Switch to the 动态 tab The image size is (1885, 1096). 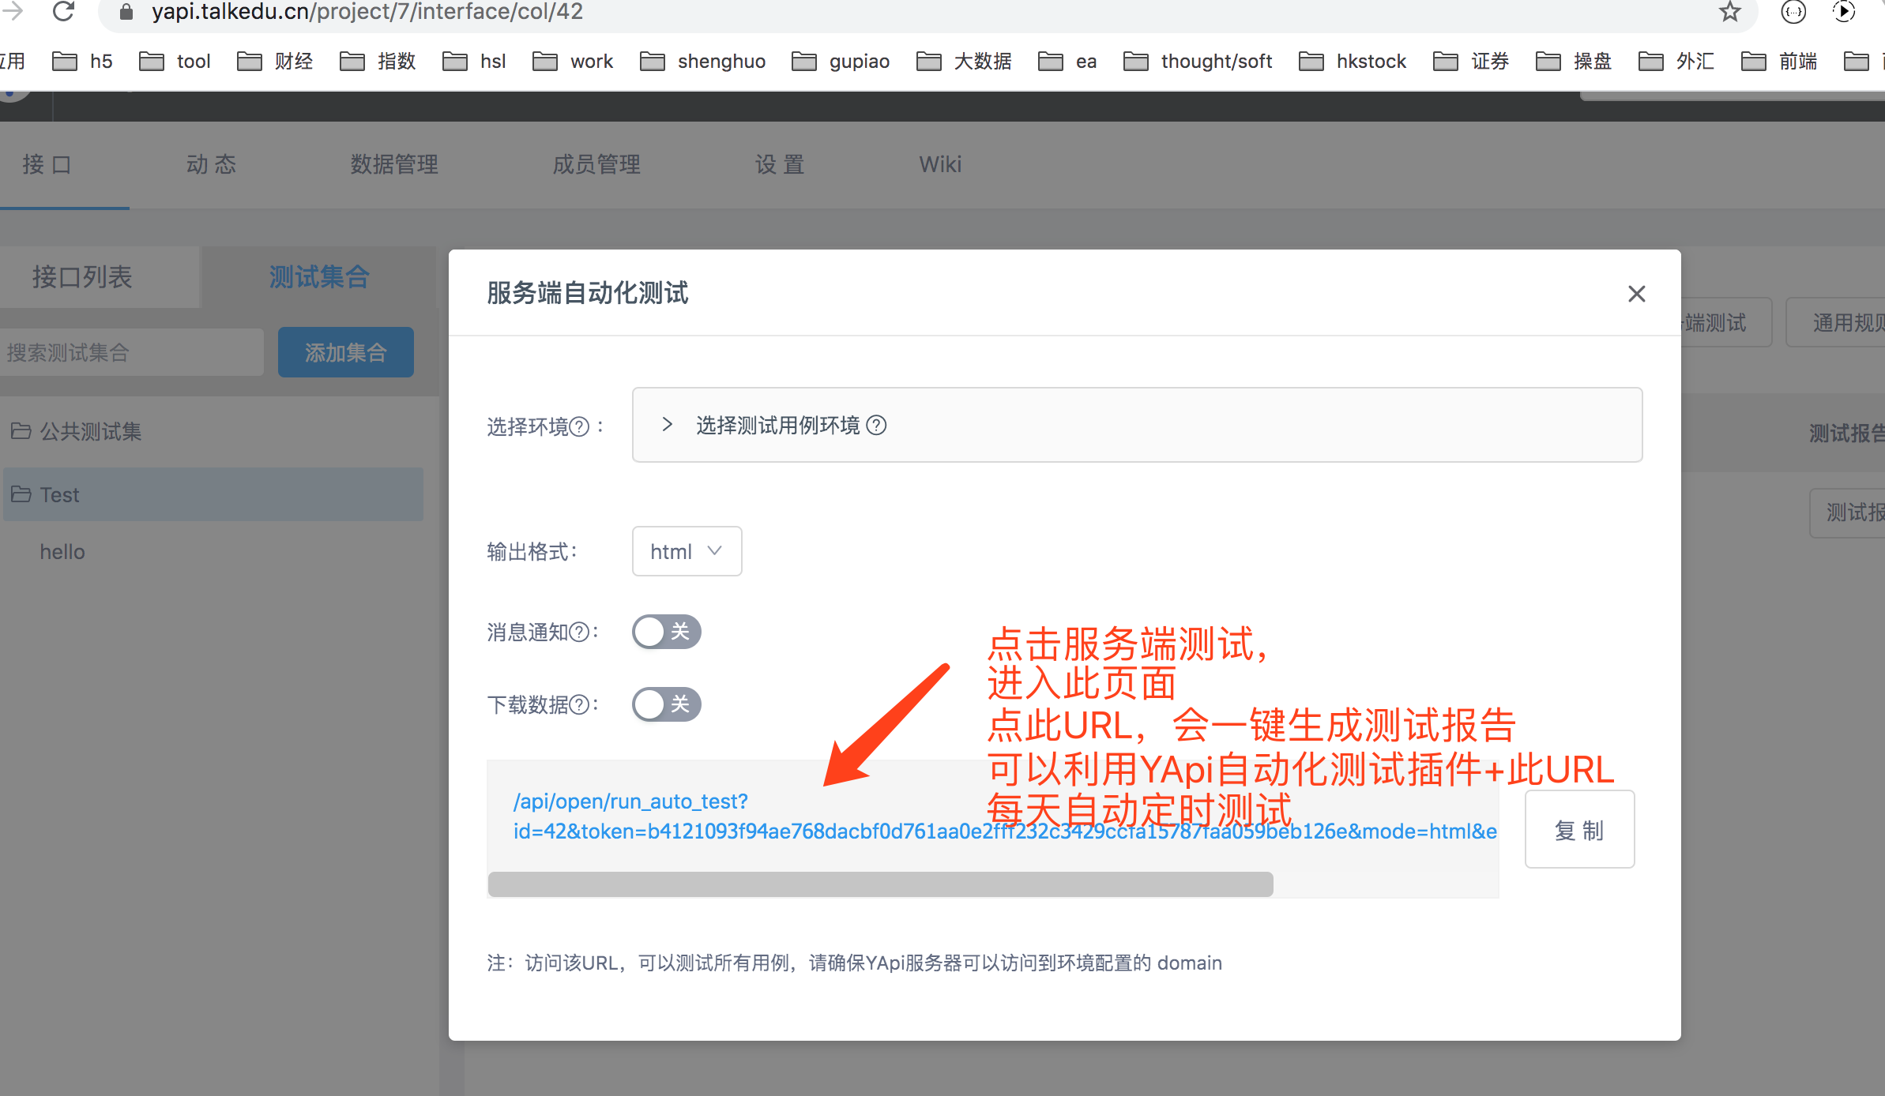(212, 164)
